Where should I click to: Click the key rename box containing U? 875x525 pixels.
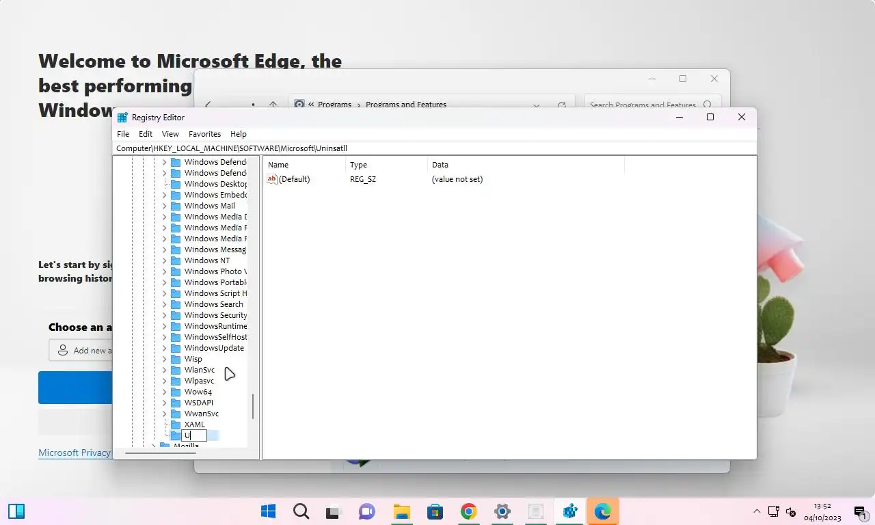click(194, 435)
